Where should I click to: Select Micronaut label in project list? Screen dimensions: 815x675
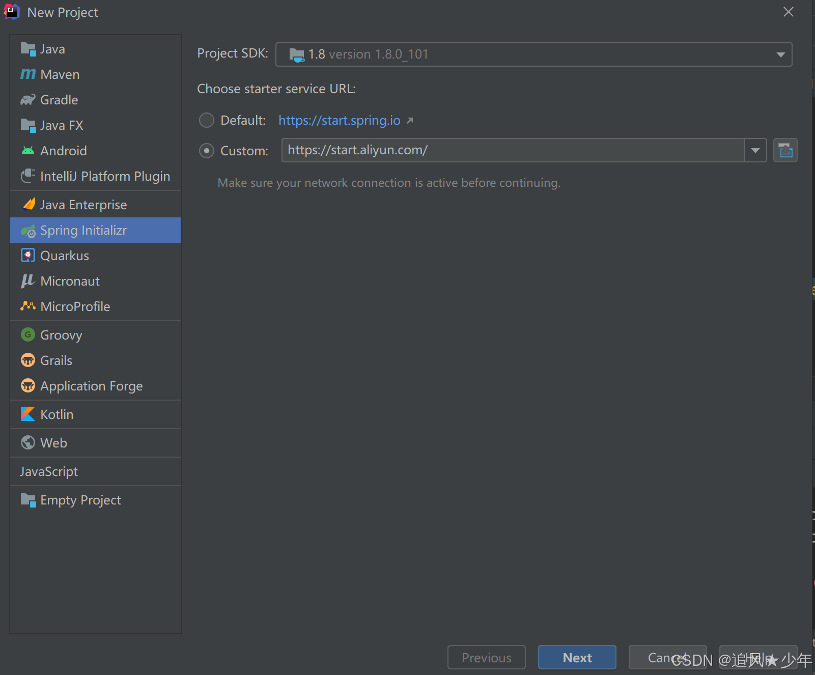click(70, 281)
